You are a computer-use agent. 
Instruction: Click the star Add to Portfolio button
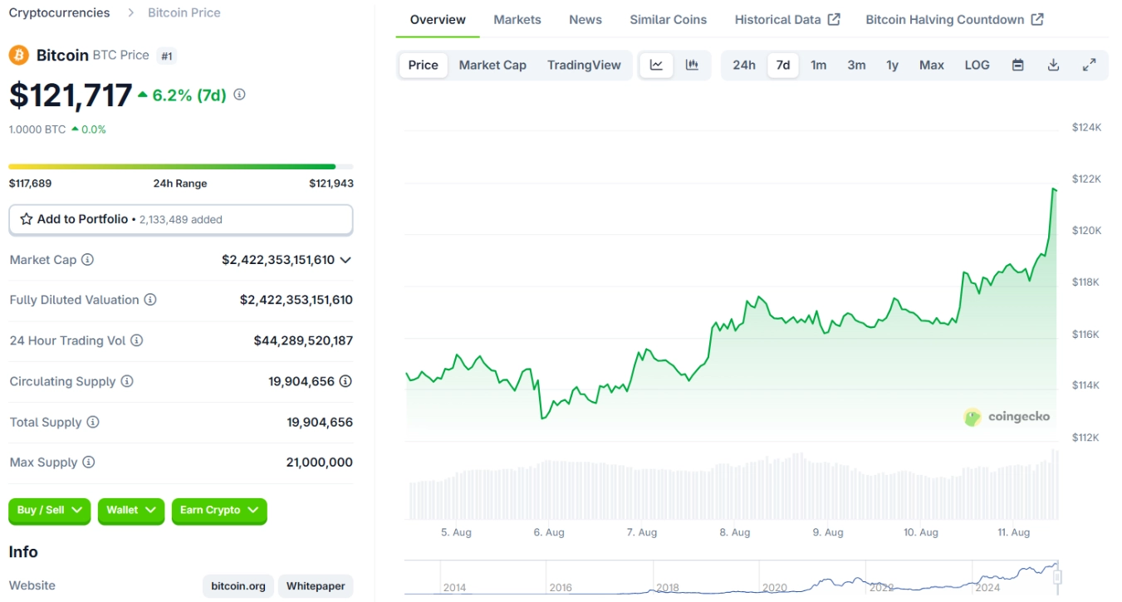(x=180, y=219)
